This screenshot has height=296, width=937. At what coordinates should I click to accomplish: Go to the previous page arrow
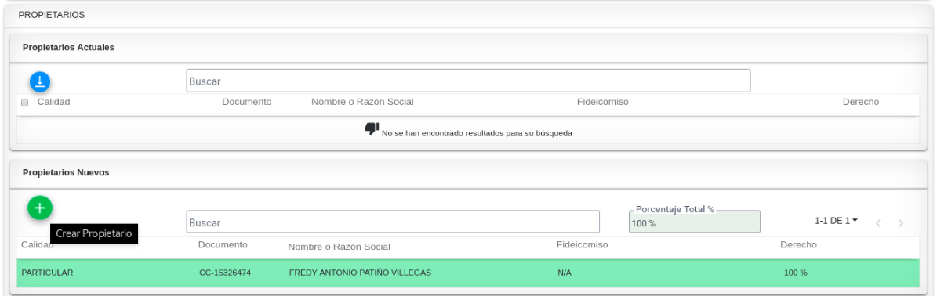878,223
